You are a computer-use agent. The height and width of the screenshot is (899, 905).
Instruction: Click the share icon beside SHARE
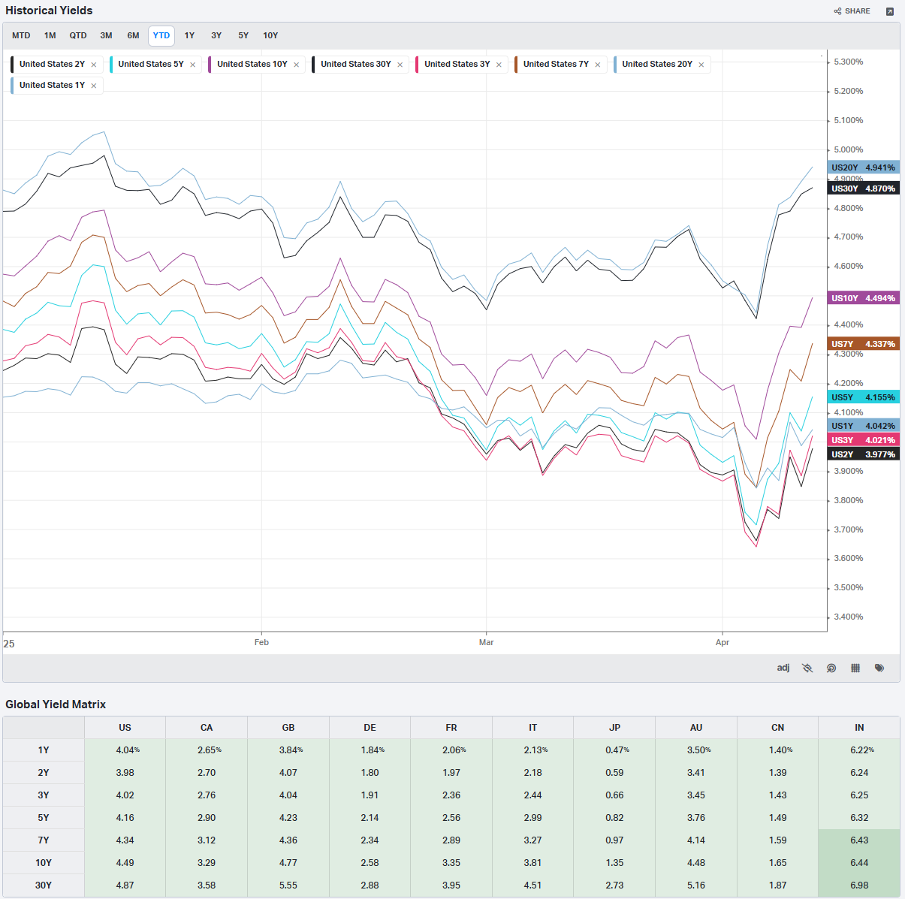(x=837, y=11)
